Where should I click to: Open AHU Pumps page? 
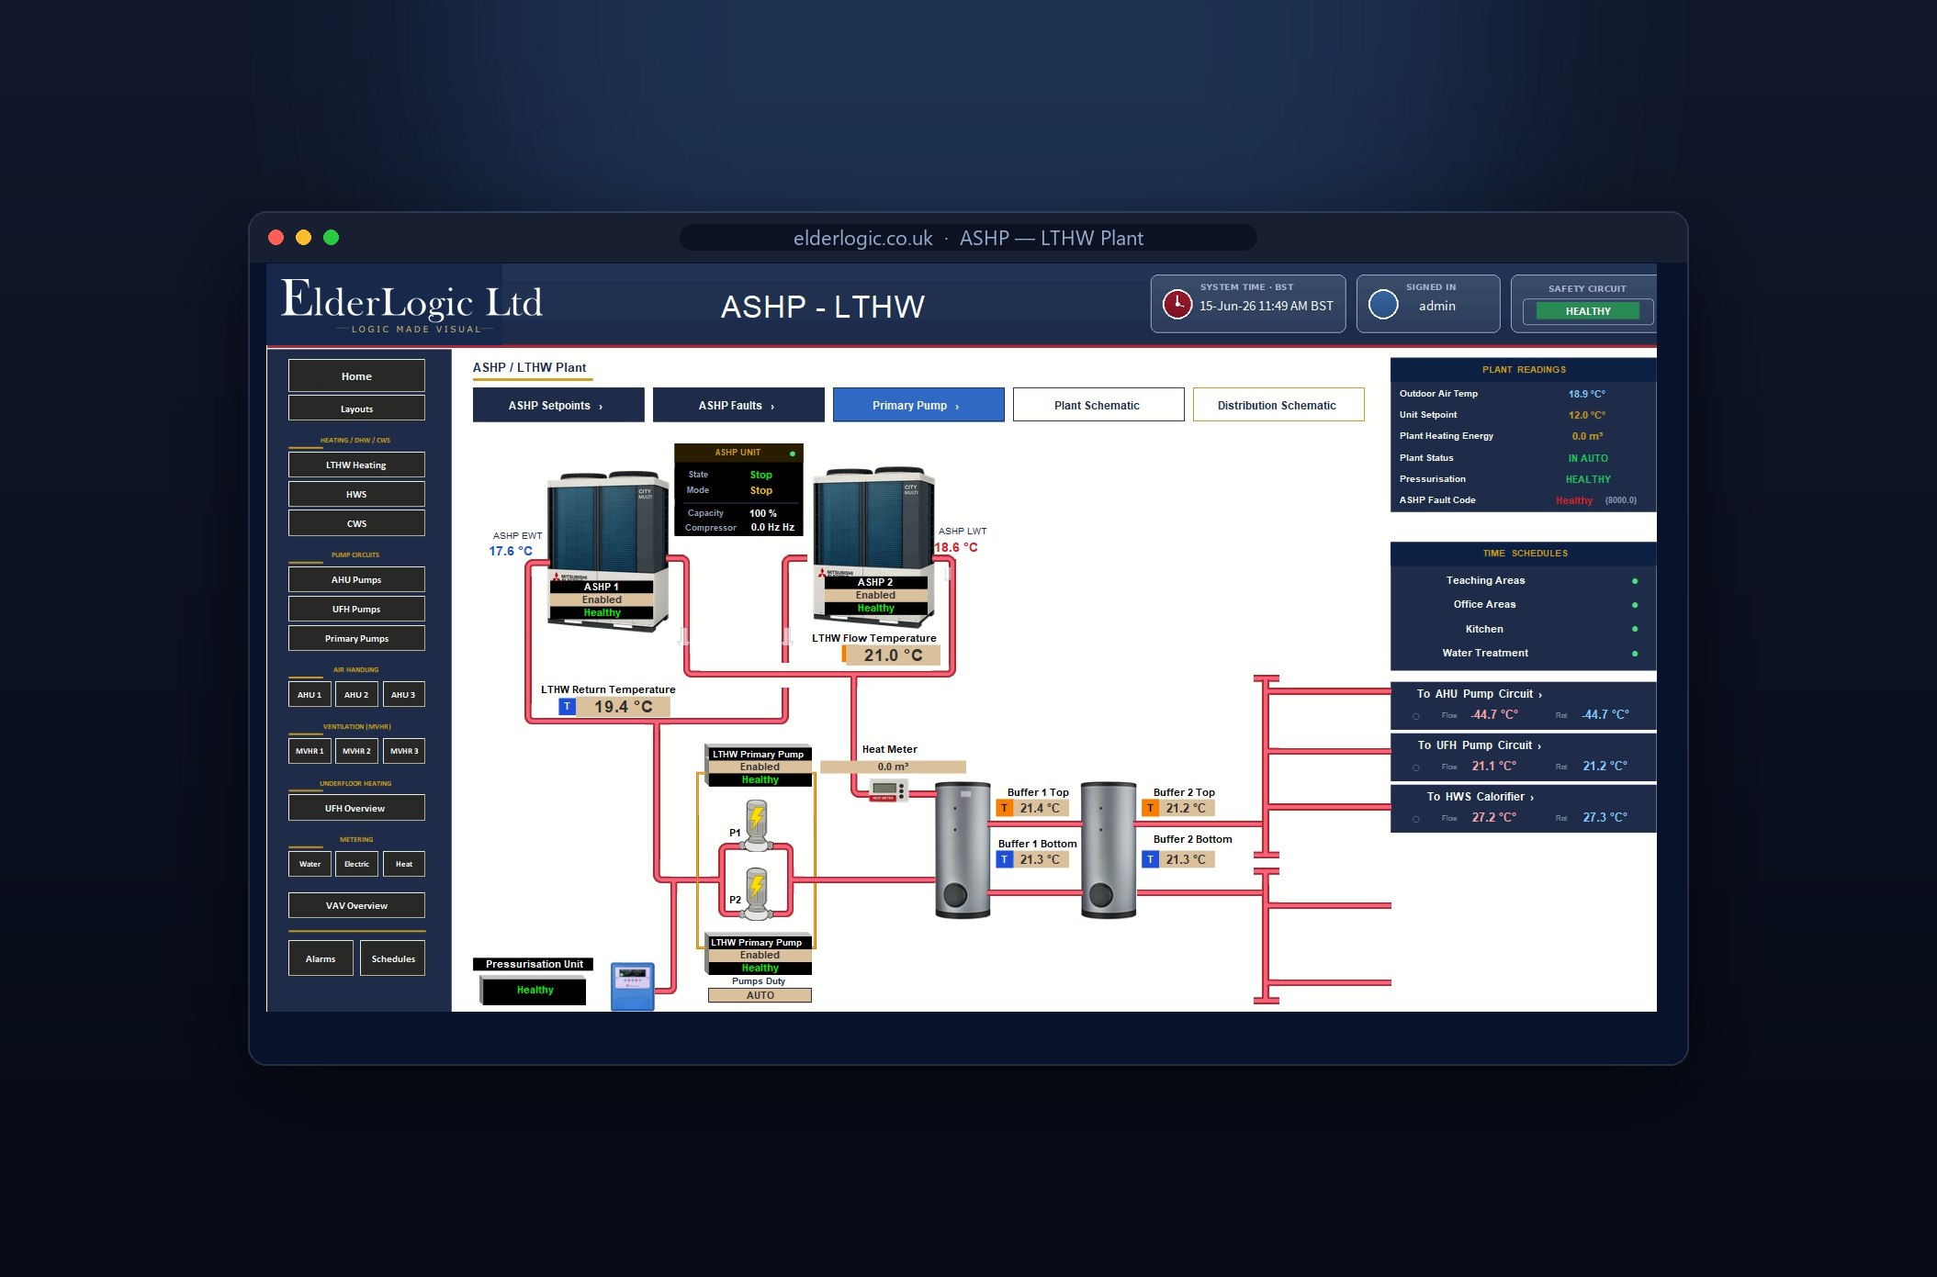click(x=356, y=579)
